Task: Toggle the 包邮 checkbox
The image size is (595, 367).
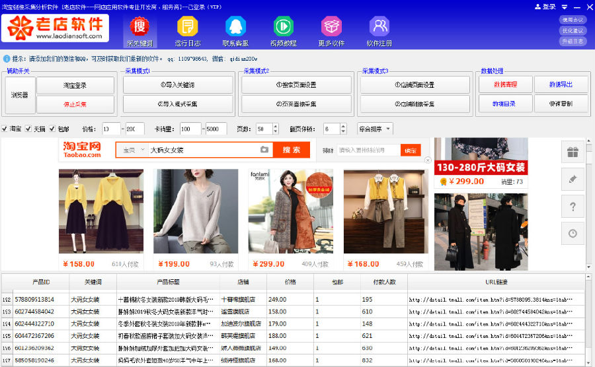Action: point(52,129)
